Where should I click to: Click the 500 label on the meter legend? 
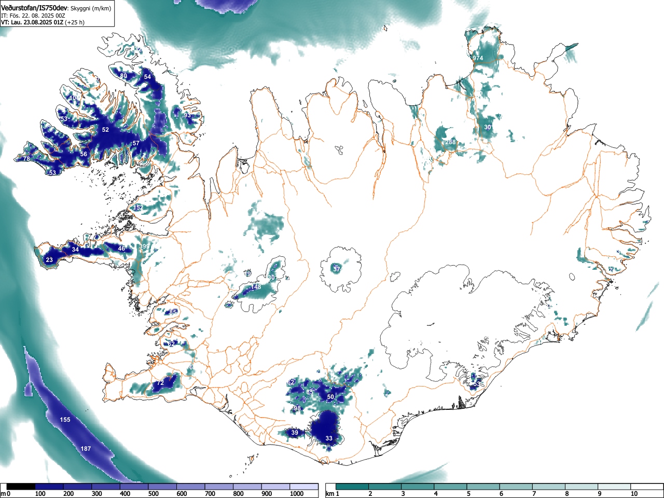pyautogui.click(x=153, y=494)
